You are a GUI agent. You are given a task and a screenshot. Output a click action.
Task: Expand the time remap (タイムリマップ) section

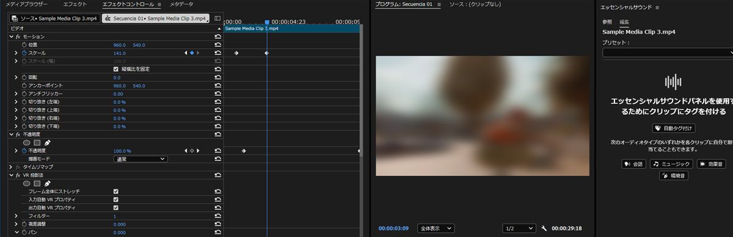[11, 167]
